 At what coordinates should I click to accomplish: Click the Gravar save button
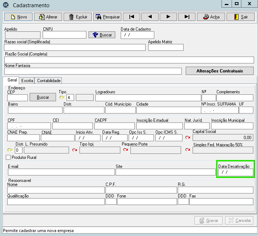coord(208,221)
